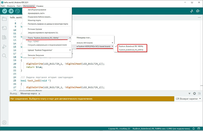Open the Search sidebar icon

pos(4,56)
